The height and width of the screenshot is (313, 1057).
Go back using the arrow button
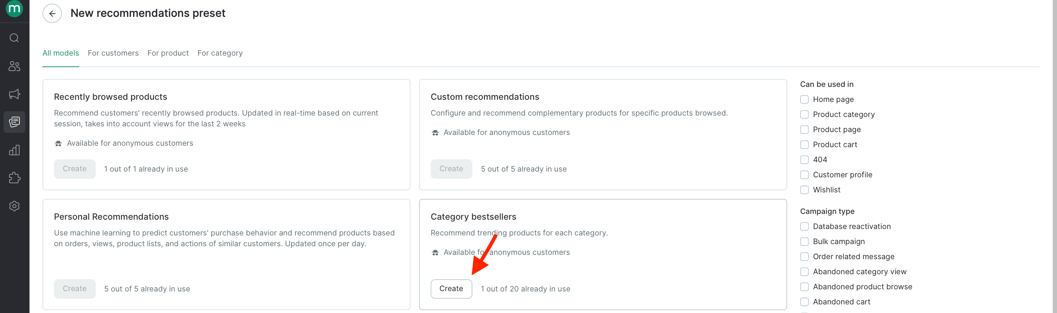coord(52,14)
